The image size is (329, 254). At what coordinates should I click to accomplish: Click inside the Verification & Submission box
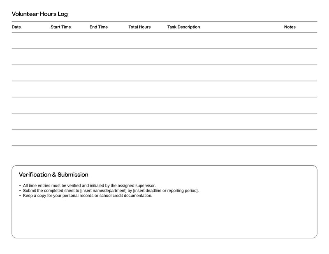coord(164,218)
